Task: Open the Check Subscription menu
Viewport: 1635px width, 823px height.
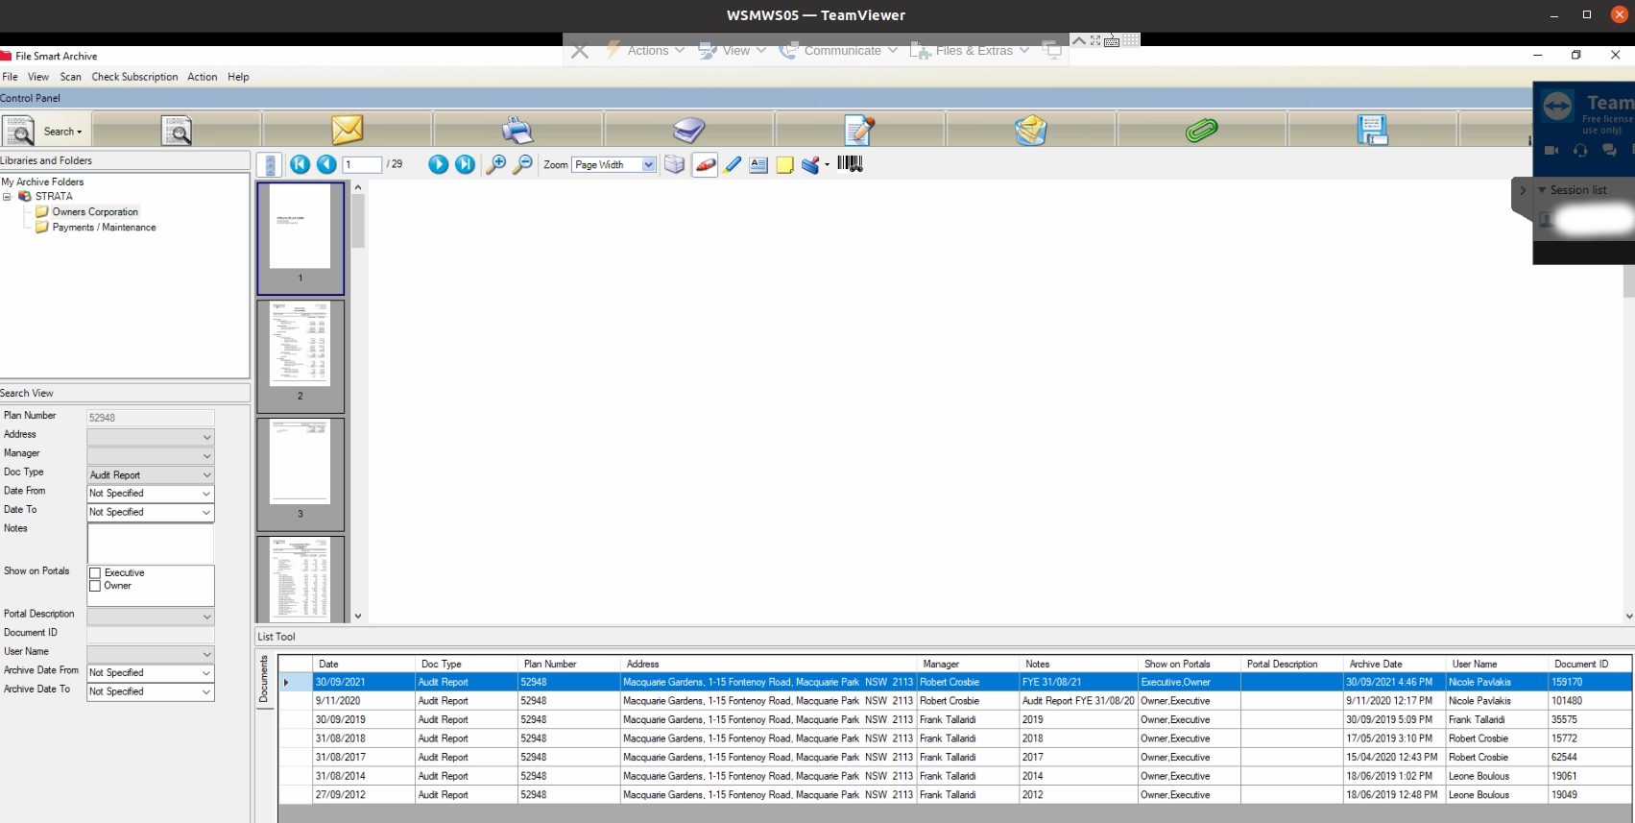Action: [x=134, y=77]
